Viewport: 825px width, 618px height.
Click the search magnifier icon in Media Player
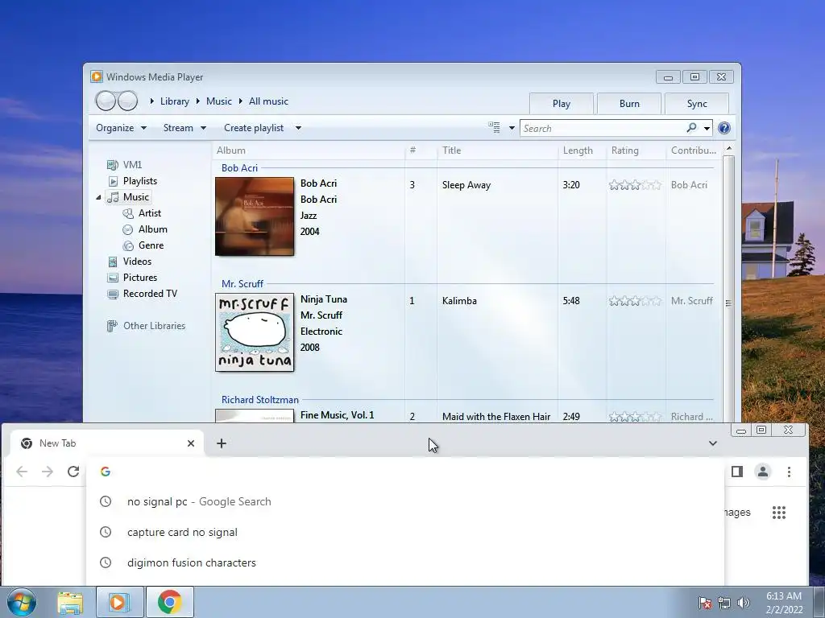[691, 128]
